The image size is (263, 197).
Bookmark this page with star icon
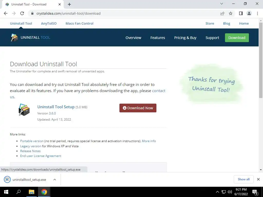tap(231, 13)
